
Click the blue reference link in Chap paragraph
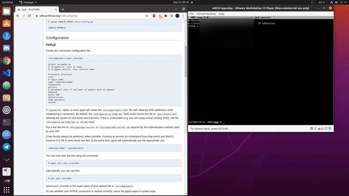(169, 137)
